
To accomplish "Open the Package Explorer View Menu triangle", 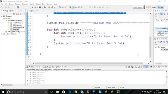I will [24, 14].
